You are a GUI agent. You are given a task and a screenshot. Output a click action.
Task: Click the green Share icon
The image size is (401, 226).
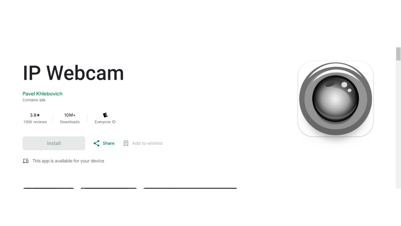tap(97, 143)
